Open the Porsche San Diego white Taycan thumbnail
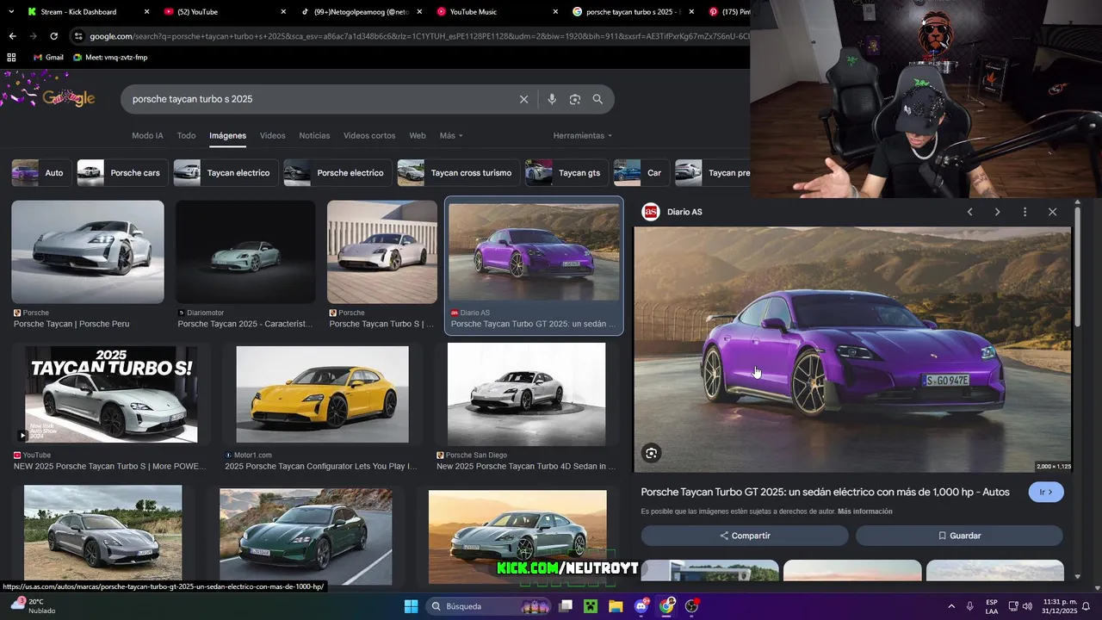Screen dimensions: 1102x620 point(526,394)
